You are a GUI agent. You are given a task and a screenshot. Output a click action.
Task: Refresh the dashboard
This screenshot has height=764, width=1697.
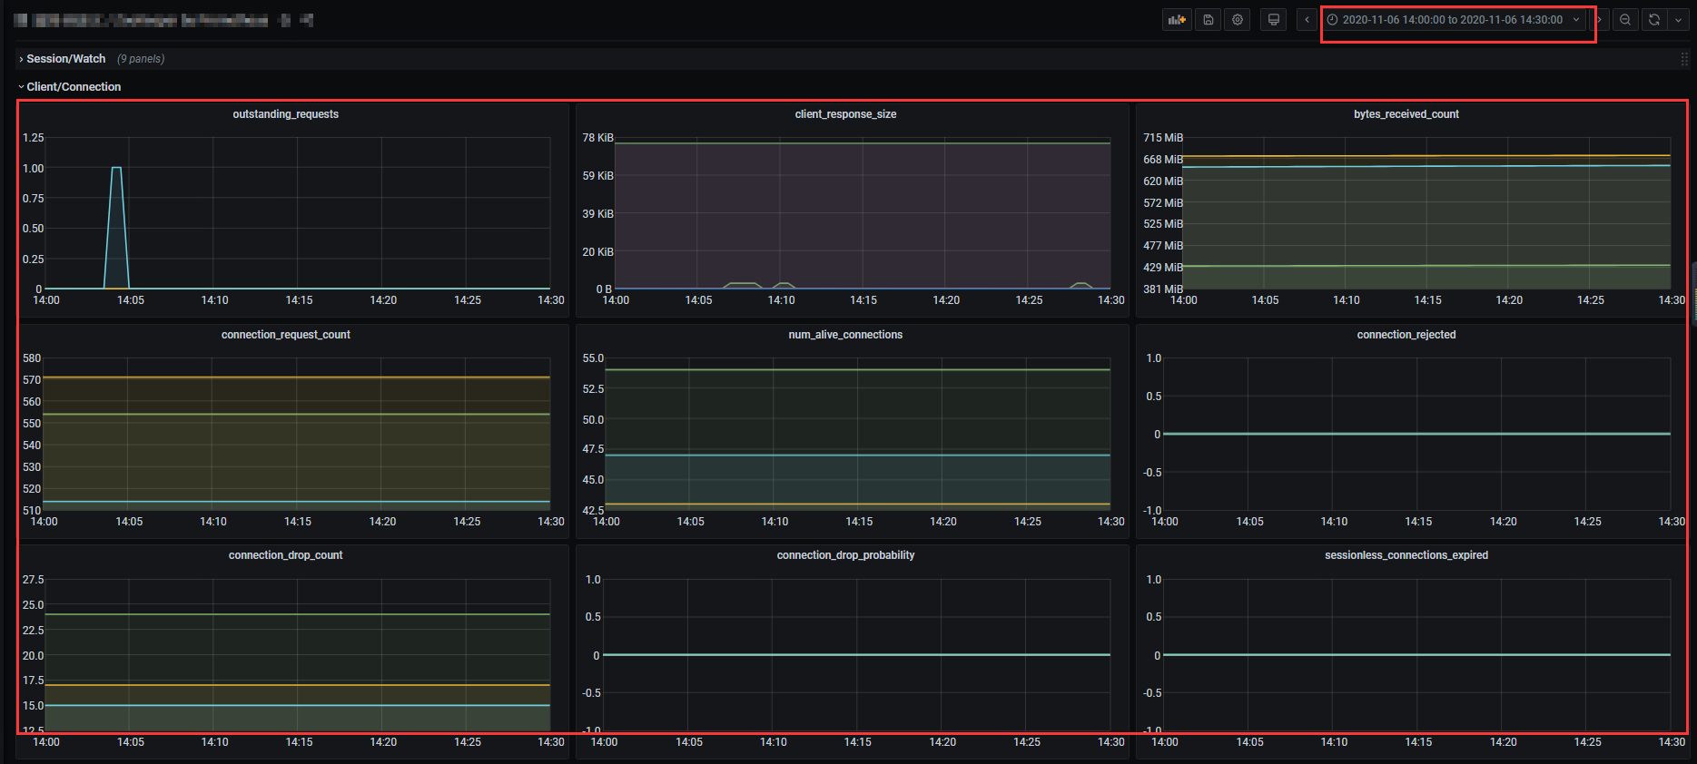pos(1654,20)
